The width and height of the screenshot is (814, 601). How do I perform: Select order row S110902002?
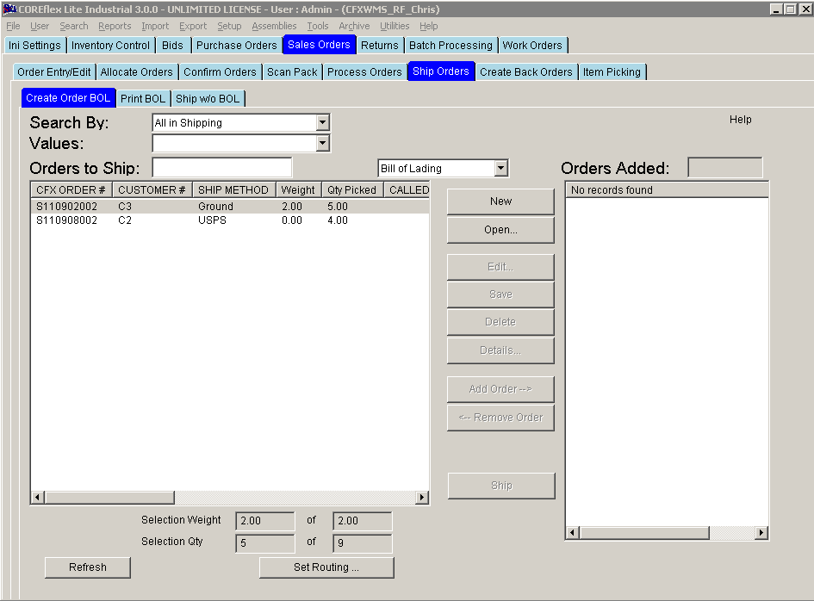pyautogui.click(x=230, y=207)
